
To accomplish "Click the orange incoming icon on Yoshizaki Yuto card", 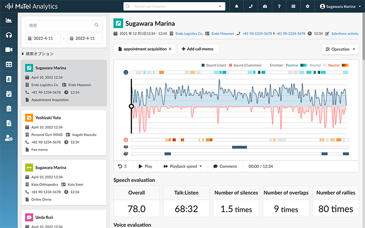I will [x=29, y=118].
